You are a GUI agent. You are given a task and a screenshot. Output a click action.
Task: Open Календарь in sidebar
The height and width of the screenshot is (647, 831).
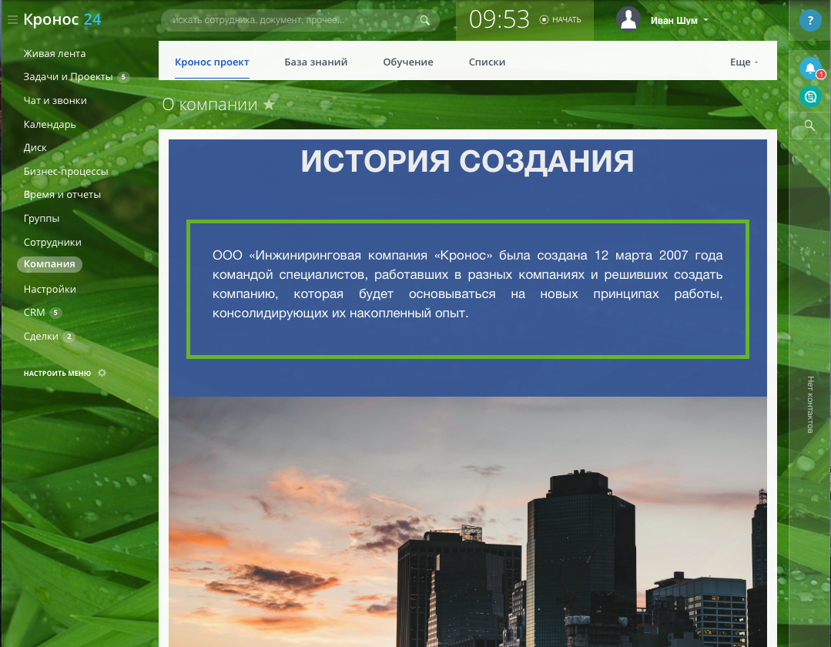click(50, 125)
